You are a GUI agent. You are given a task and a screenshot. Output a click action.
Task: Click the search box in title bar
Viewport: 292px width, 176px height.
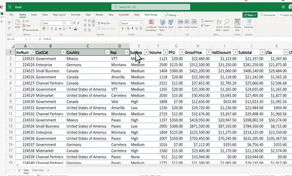coord(151,7)
